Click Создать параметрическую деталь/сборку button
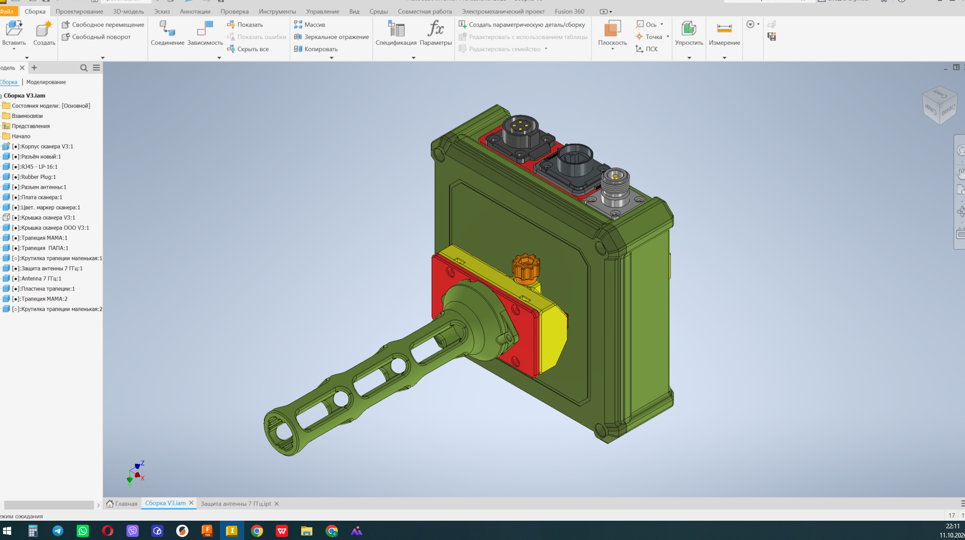 522,24
